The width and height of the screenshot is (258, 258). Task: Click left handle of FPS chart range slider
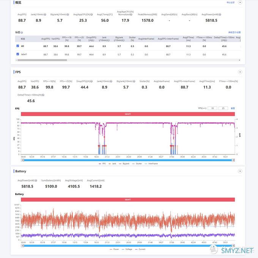(23, 160)
